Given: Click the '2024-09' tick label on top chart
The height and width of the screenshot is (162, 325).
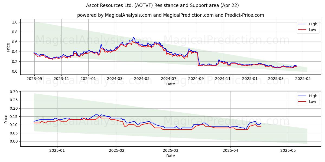Looking at the screenshot, I should pyautogui.click(x=196, y=79).
